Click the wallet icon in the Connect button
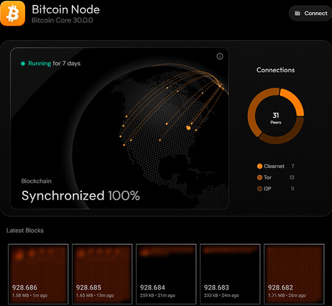This screenshot has height=306, width=332. pos(298,13)
